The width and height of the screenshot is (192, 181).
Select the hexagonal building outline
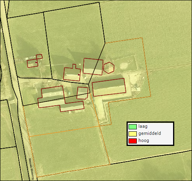pos(109,68)
